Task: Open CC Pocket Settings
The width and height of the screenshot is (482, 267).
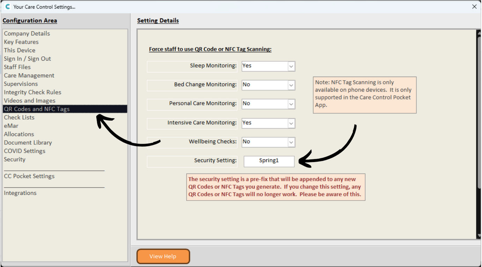Action: [x=29, y=176]
